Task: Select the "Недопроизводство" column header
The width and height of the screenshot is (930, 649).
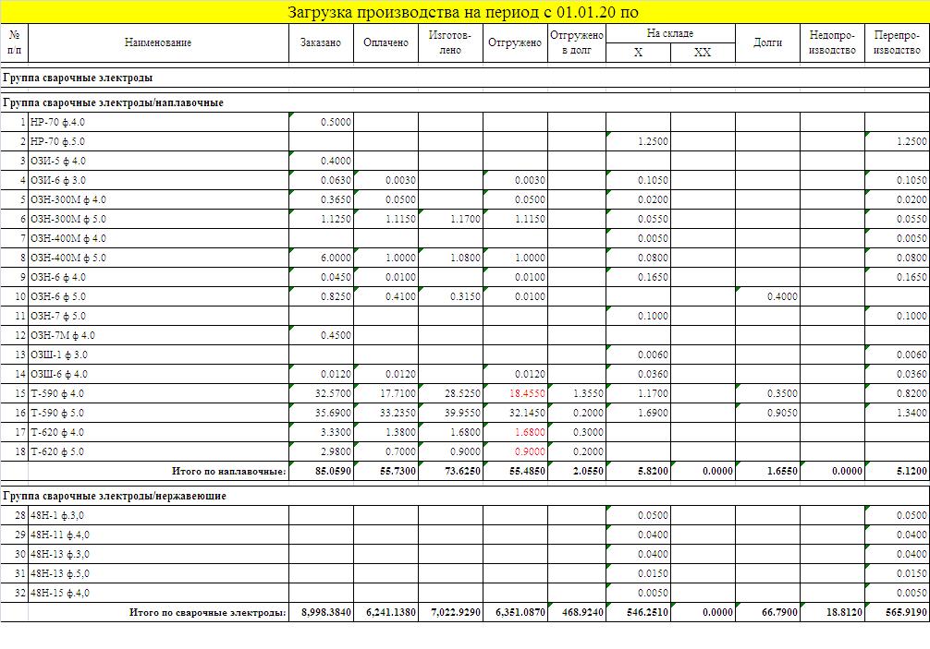Action: click(x=832, y=42)
